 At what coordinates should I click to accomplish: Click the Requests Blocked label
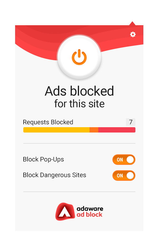pos(48,122)
